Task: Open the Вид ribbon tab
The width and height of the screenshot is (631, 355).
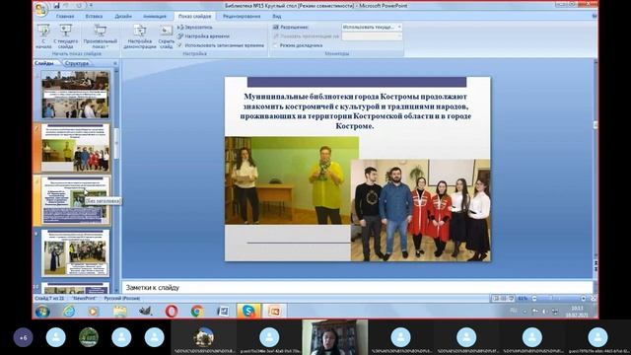Action: (x=276, y=16)
